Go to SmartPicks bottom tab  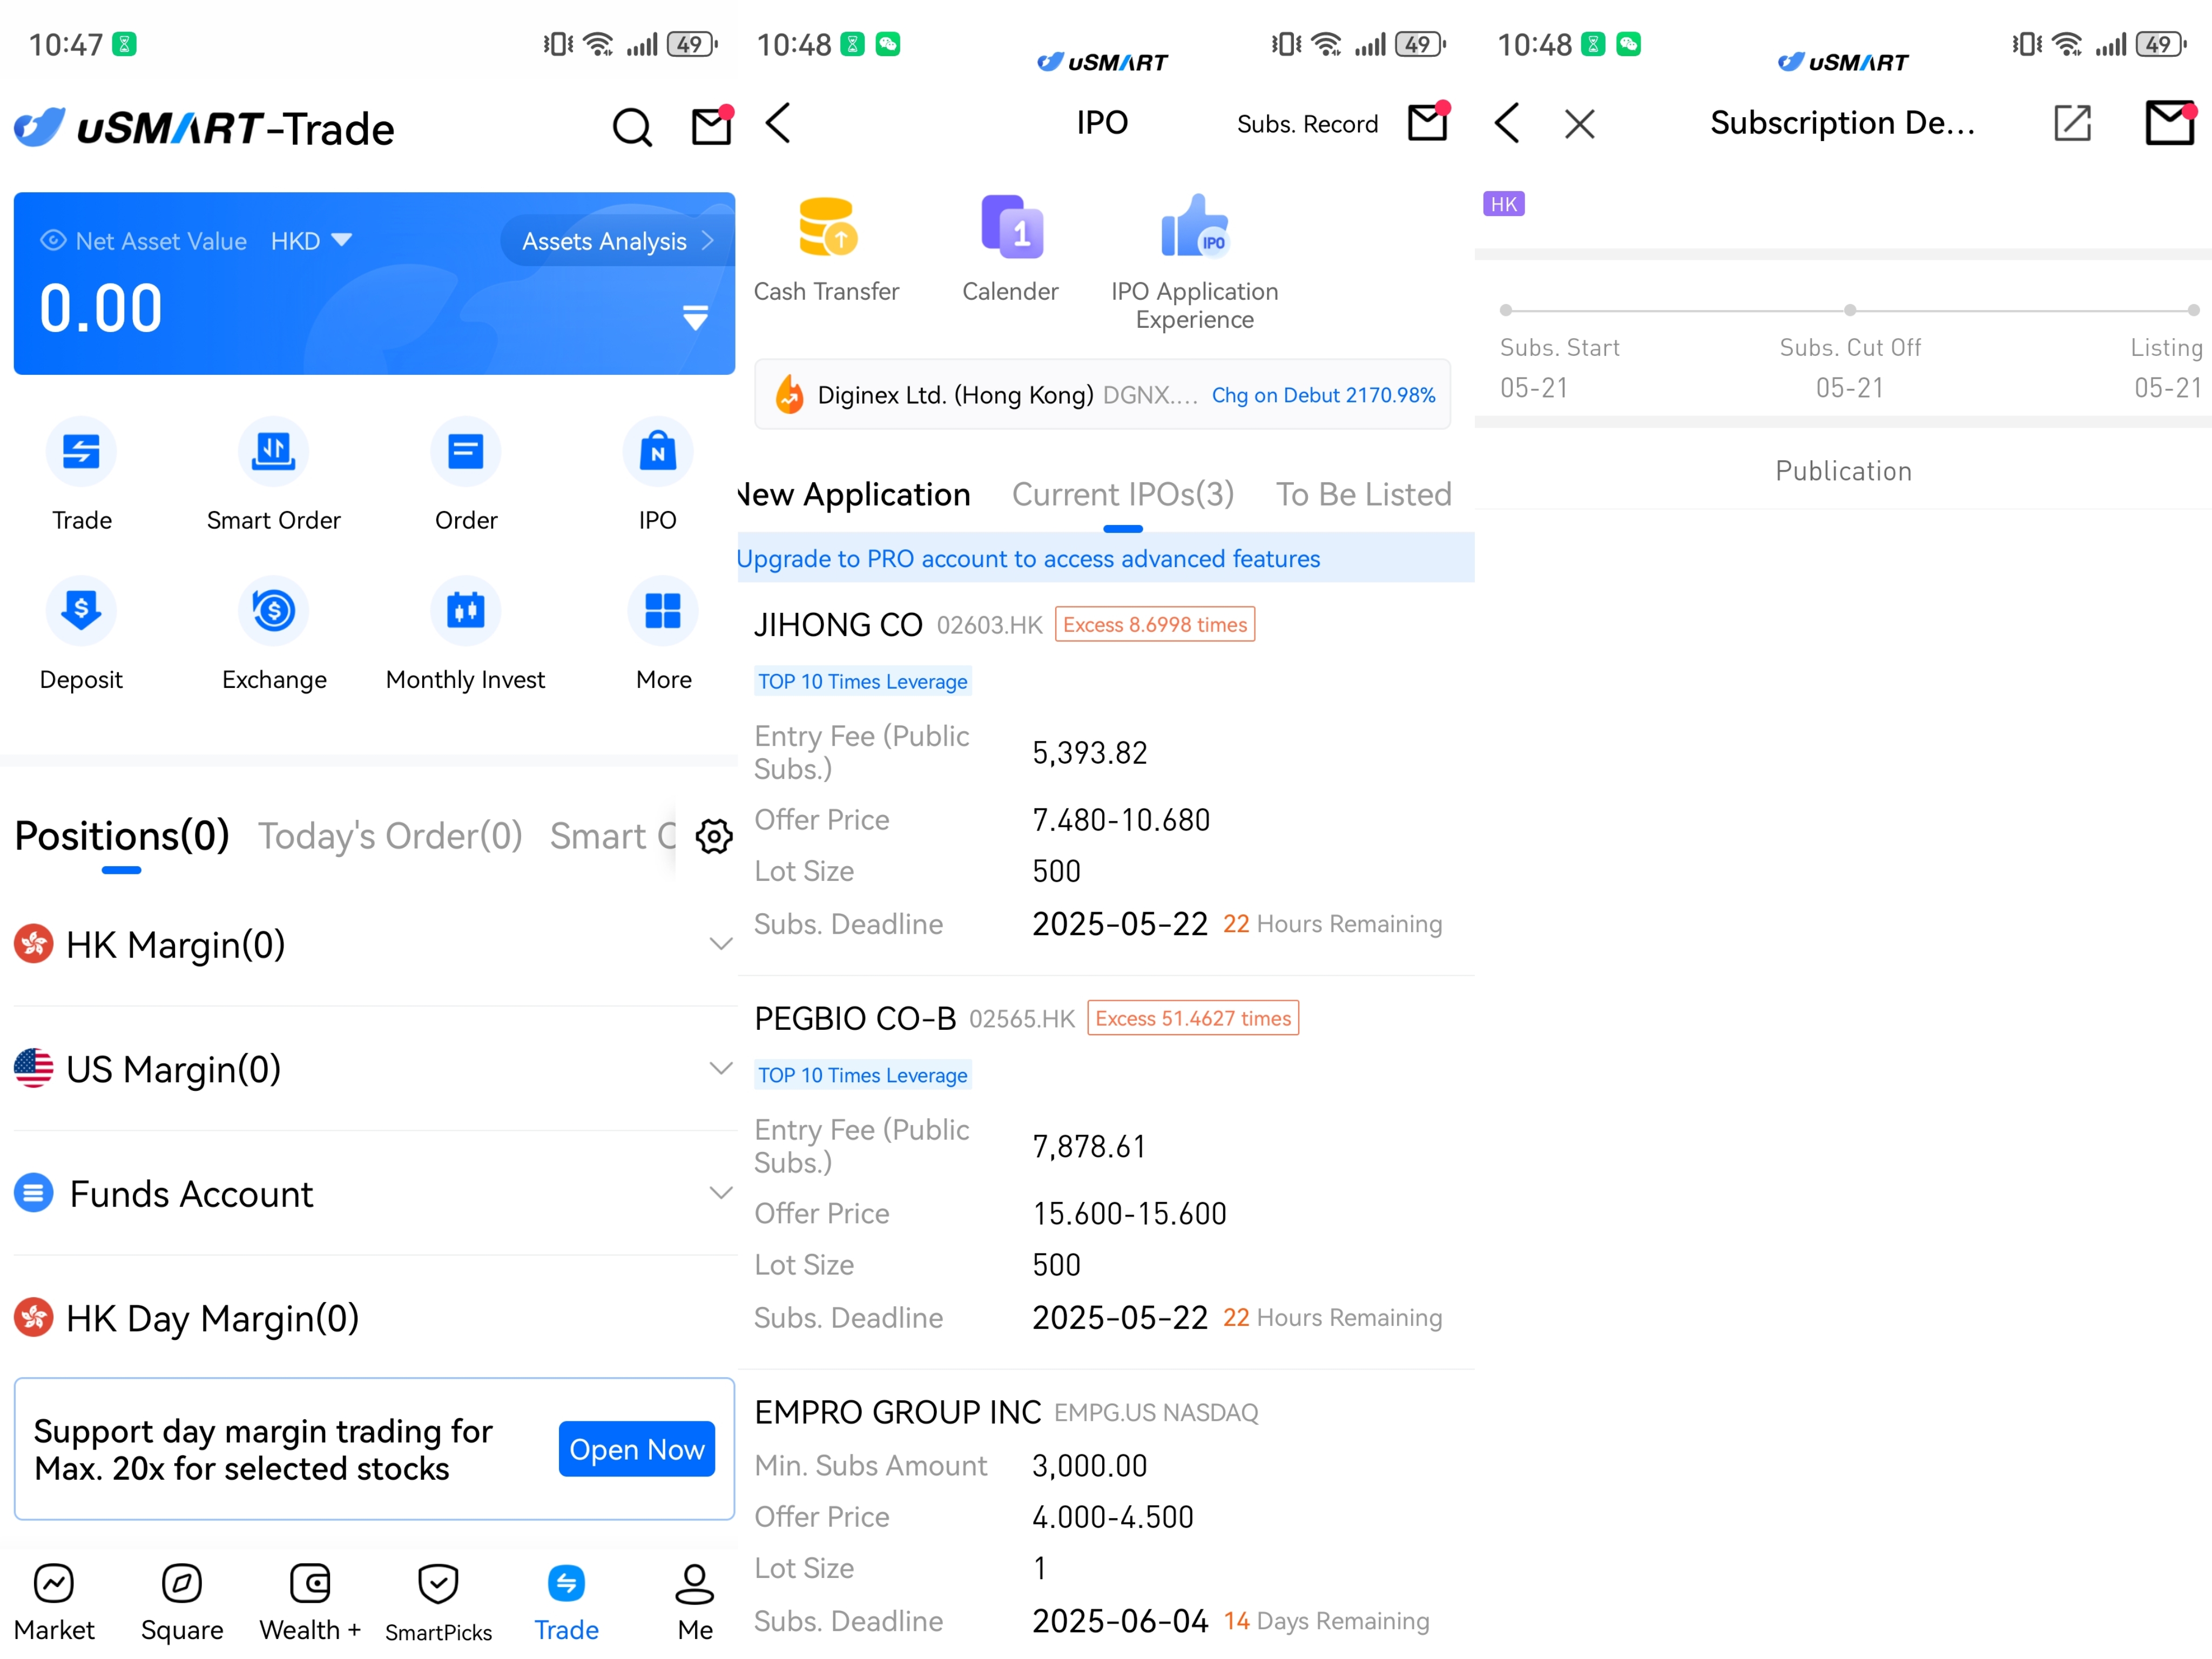coord(438,1602)
